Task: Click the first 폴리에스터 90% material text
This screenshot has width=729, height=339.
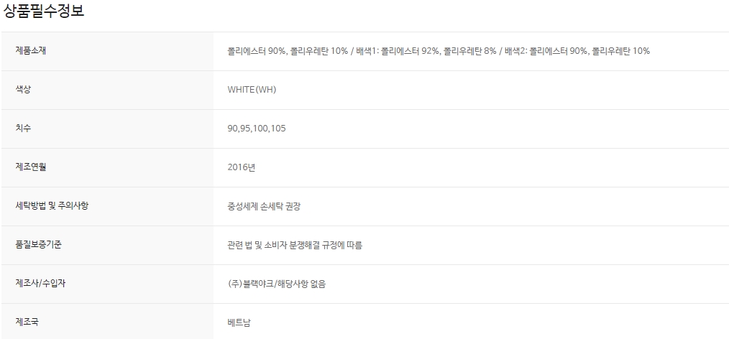Action: [x=257, y=51]
